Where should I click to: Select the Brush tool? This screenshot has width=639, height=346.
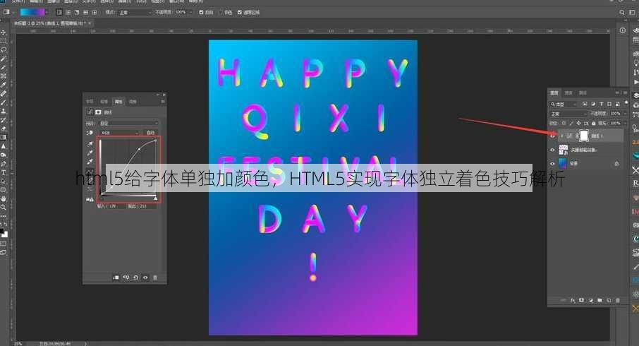point(4,102)
